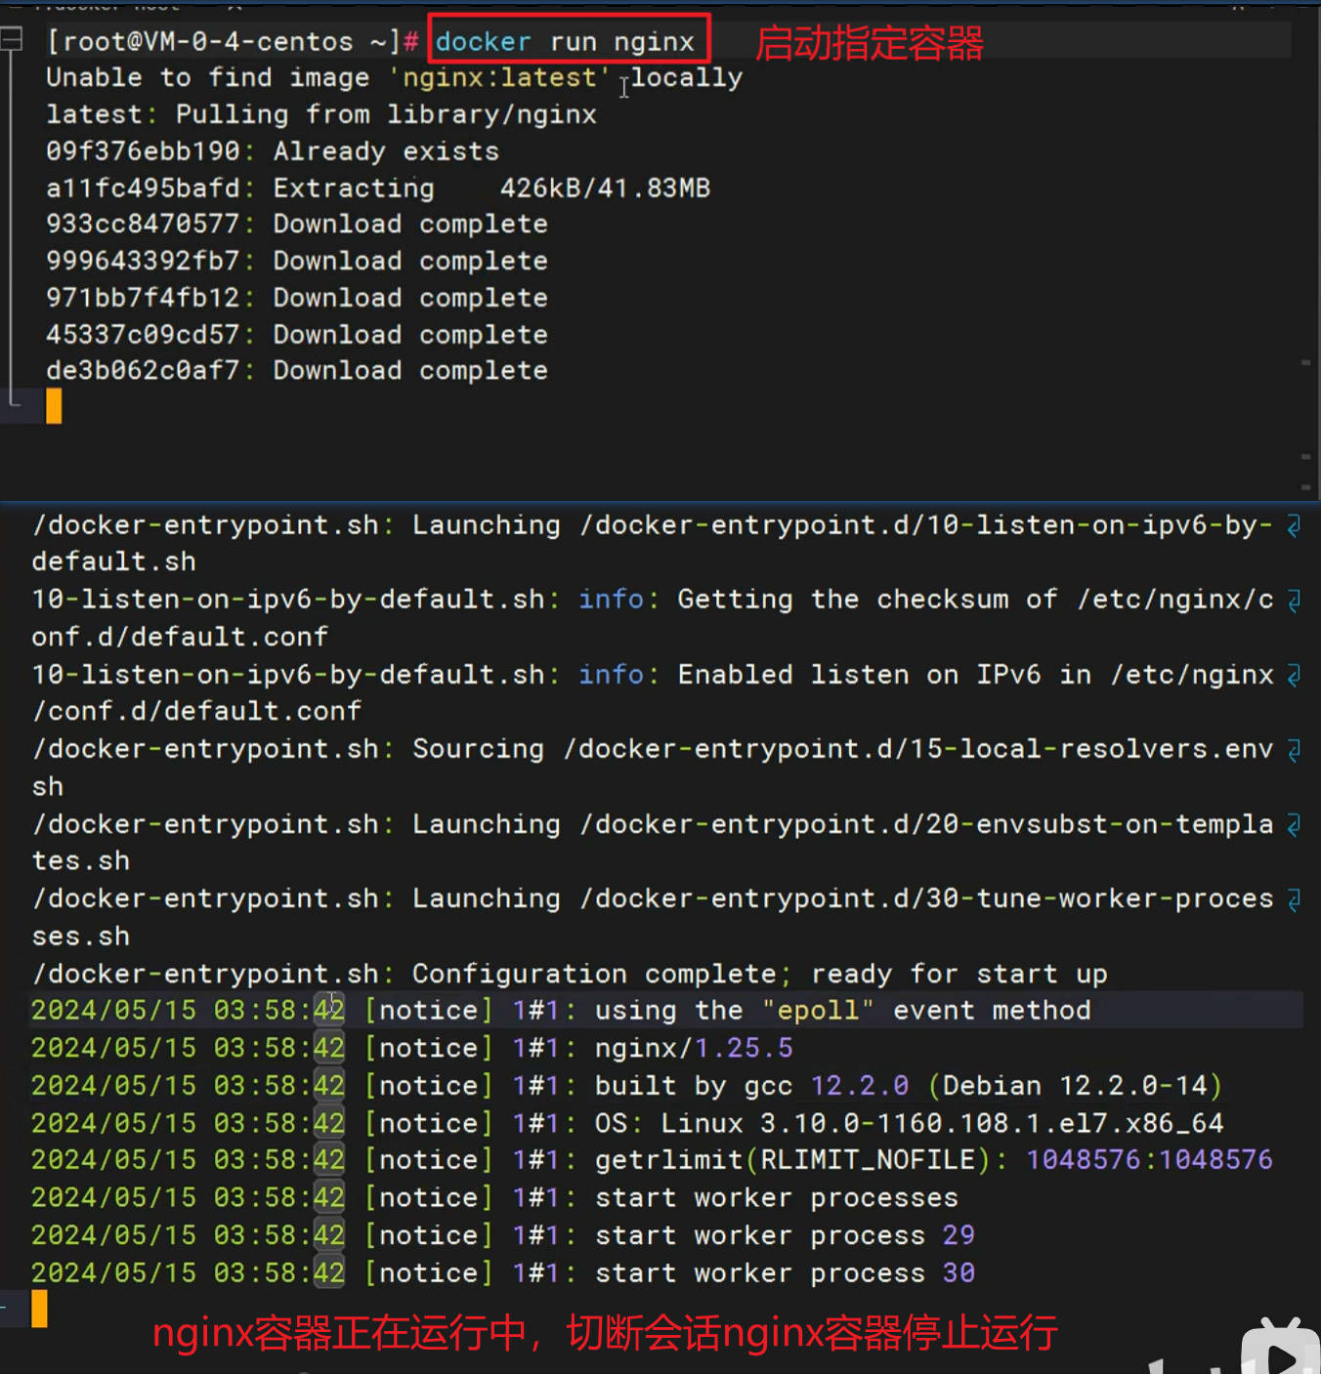Click the red-boxed docker run nginx command

pyautogui.click(x=569, y=41)
